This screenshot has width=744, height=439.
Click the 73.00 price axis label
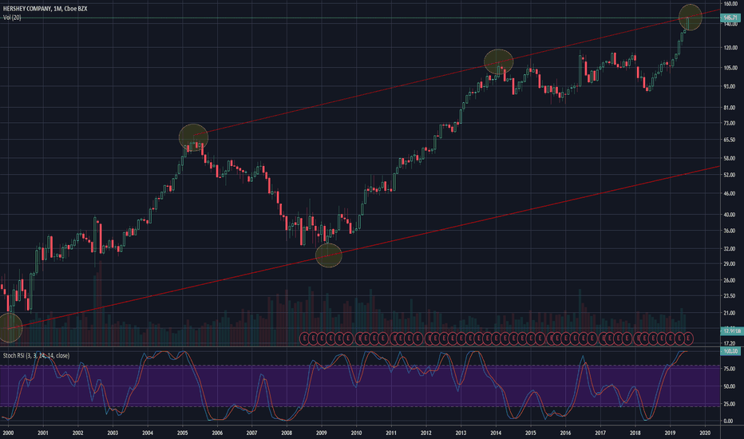730,124
